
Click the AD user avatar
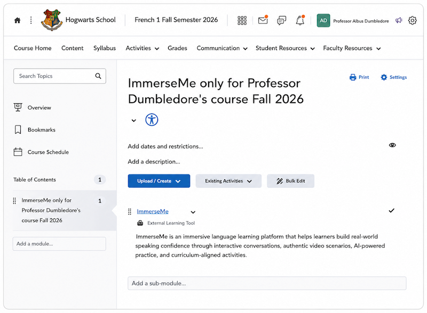pyautogui.click(x=323, y=21)
